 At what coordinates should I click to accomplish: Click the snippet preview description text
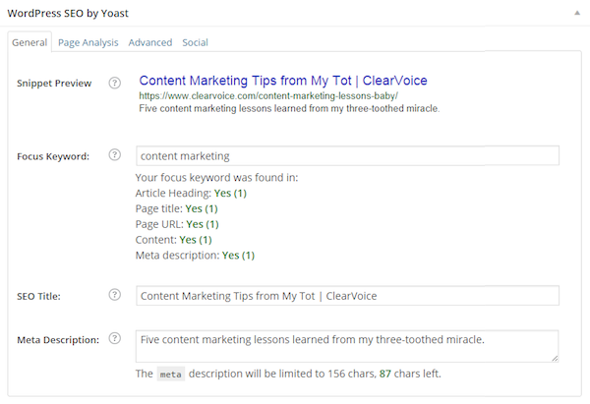point(289,109)
